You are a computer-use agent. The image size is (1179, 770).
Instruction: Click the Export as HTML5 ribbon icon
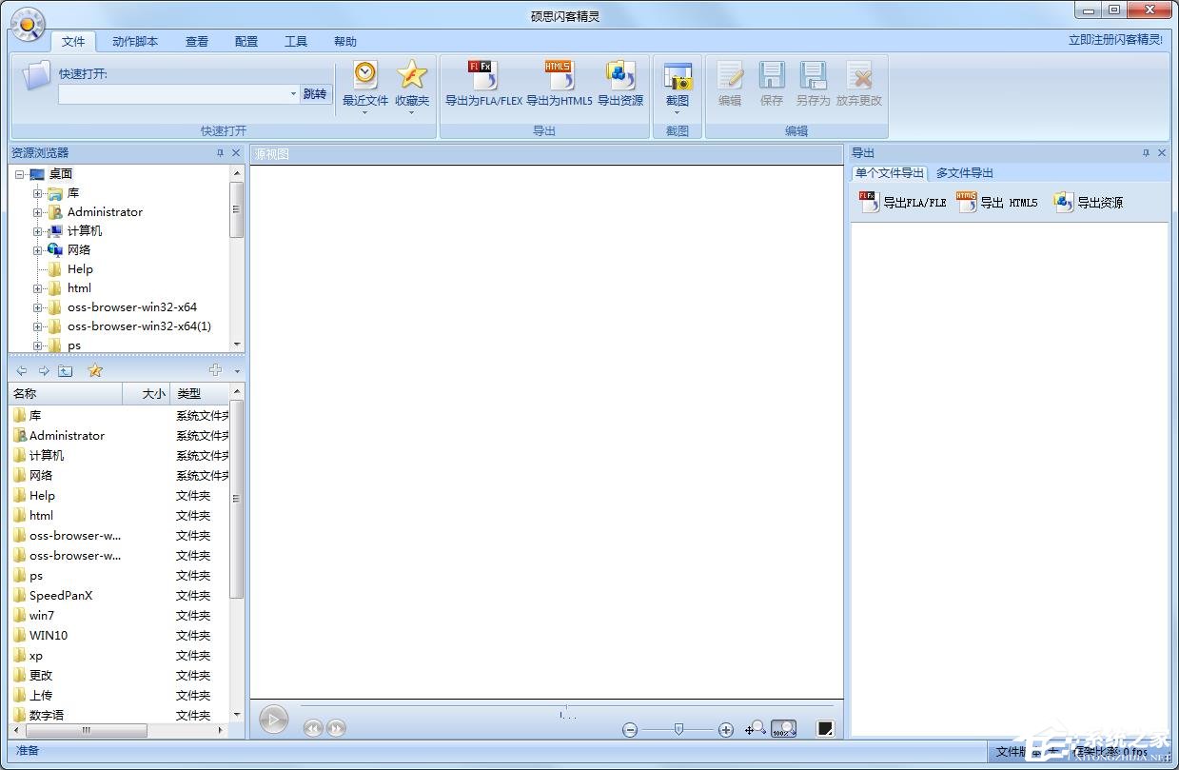(559, 76)
